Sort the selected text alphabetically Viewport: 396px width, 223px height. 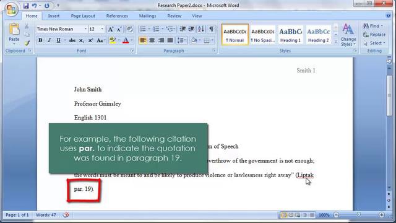(201, 29)
